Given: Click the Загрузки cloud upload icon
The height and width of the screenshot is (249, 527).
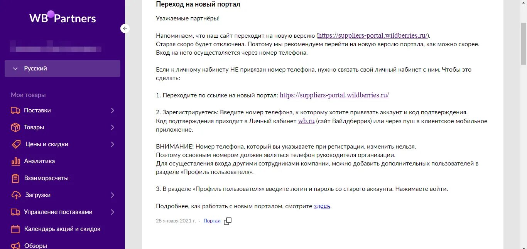Looking at the screenshot, I should (x=16, y=195).
